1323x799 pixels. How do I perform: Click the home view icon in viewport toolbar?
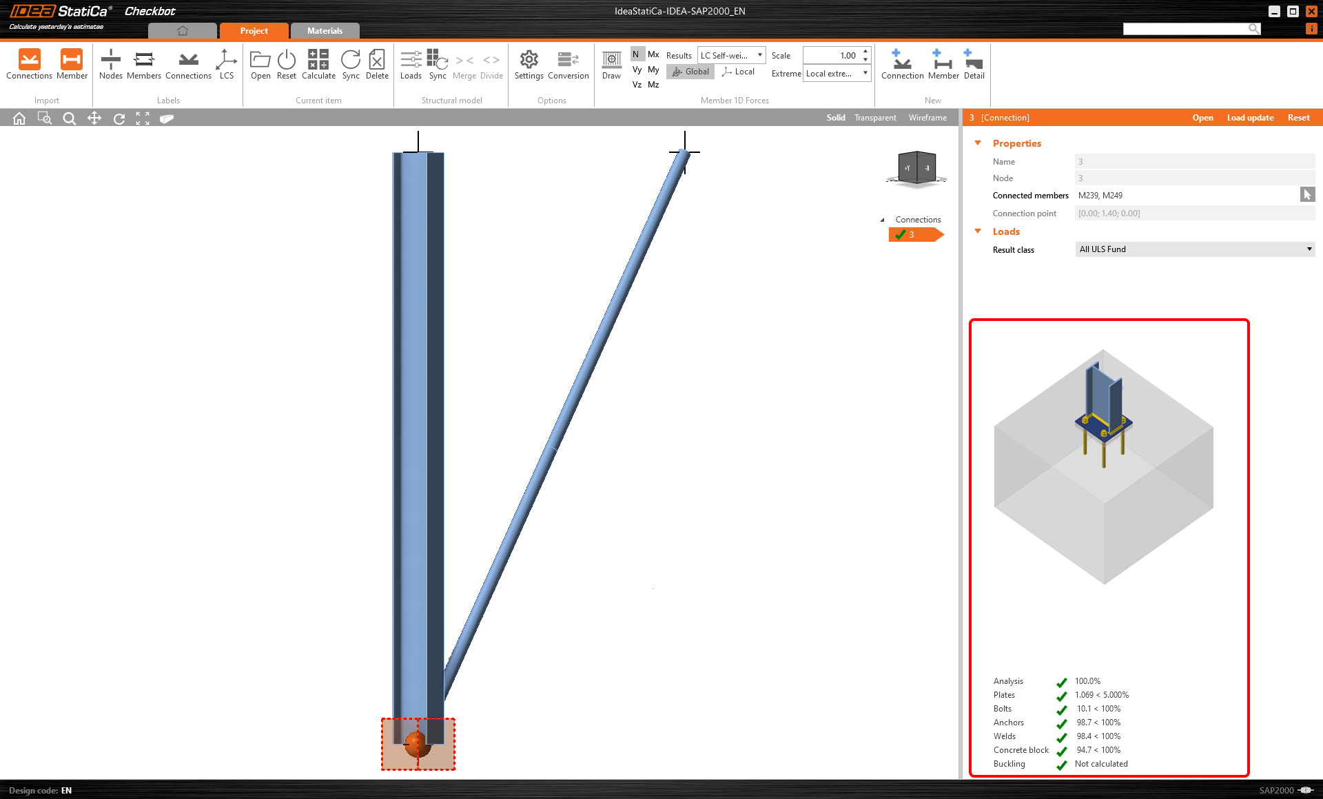click(x=19, y=118)
